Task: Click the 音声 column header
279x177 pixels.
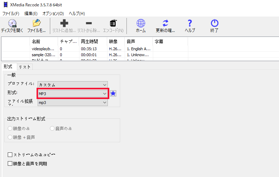Action: tap(138, 41)
